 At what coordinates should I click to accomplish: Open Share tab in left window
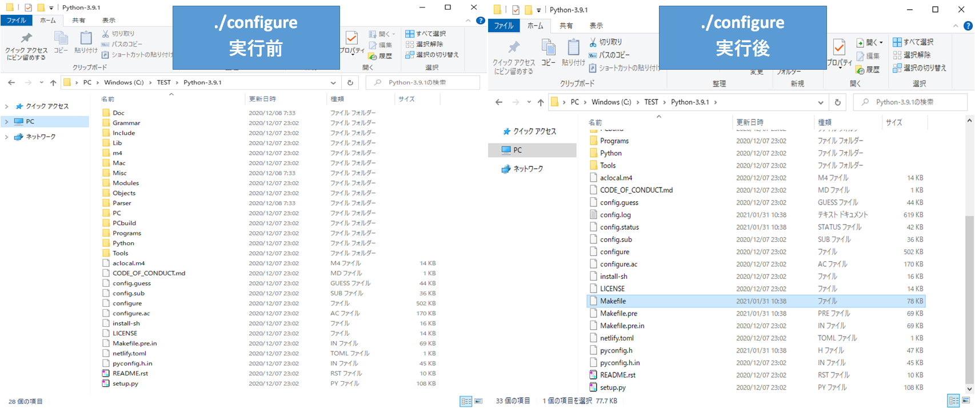[x=79, y=21]
